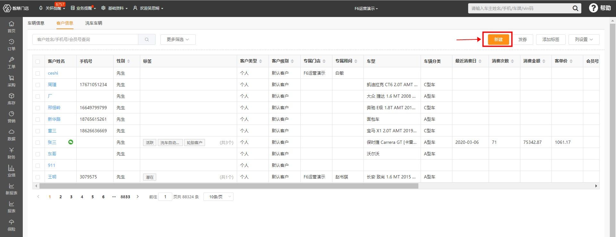Focus the top 车主姓名/手机/车牌 search box
The width and height of the screenshot is (616, 237).
[x=519, y=8]
